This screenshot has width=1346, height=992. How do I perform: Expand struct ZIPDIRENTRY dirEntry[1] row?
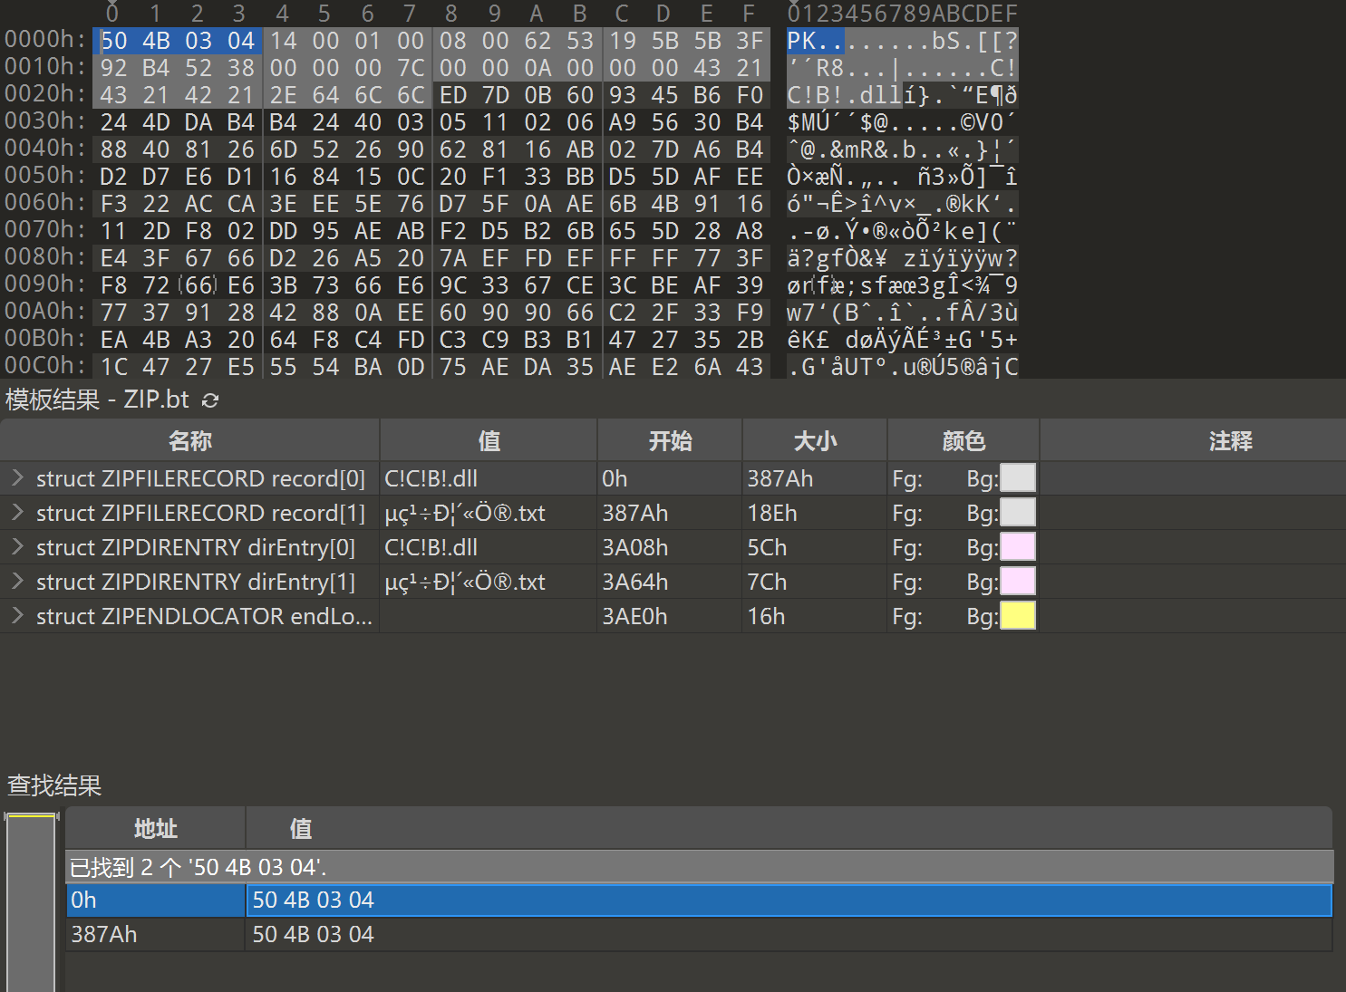[x=17, y=582]
